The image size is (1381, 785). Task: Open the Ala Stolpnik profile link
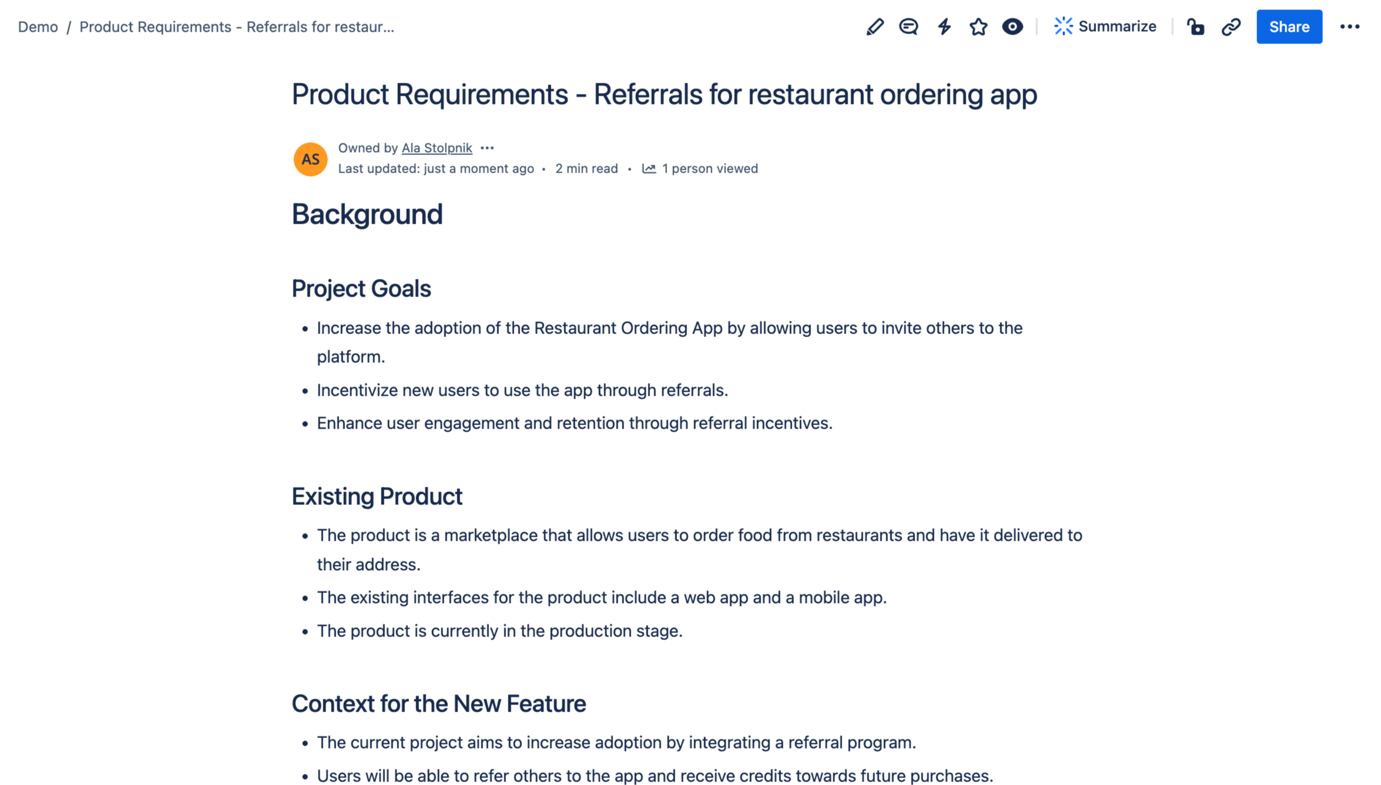pyautogui.click(x=437, y=148)
